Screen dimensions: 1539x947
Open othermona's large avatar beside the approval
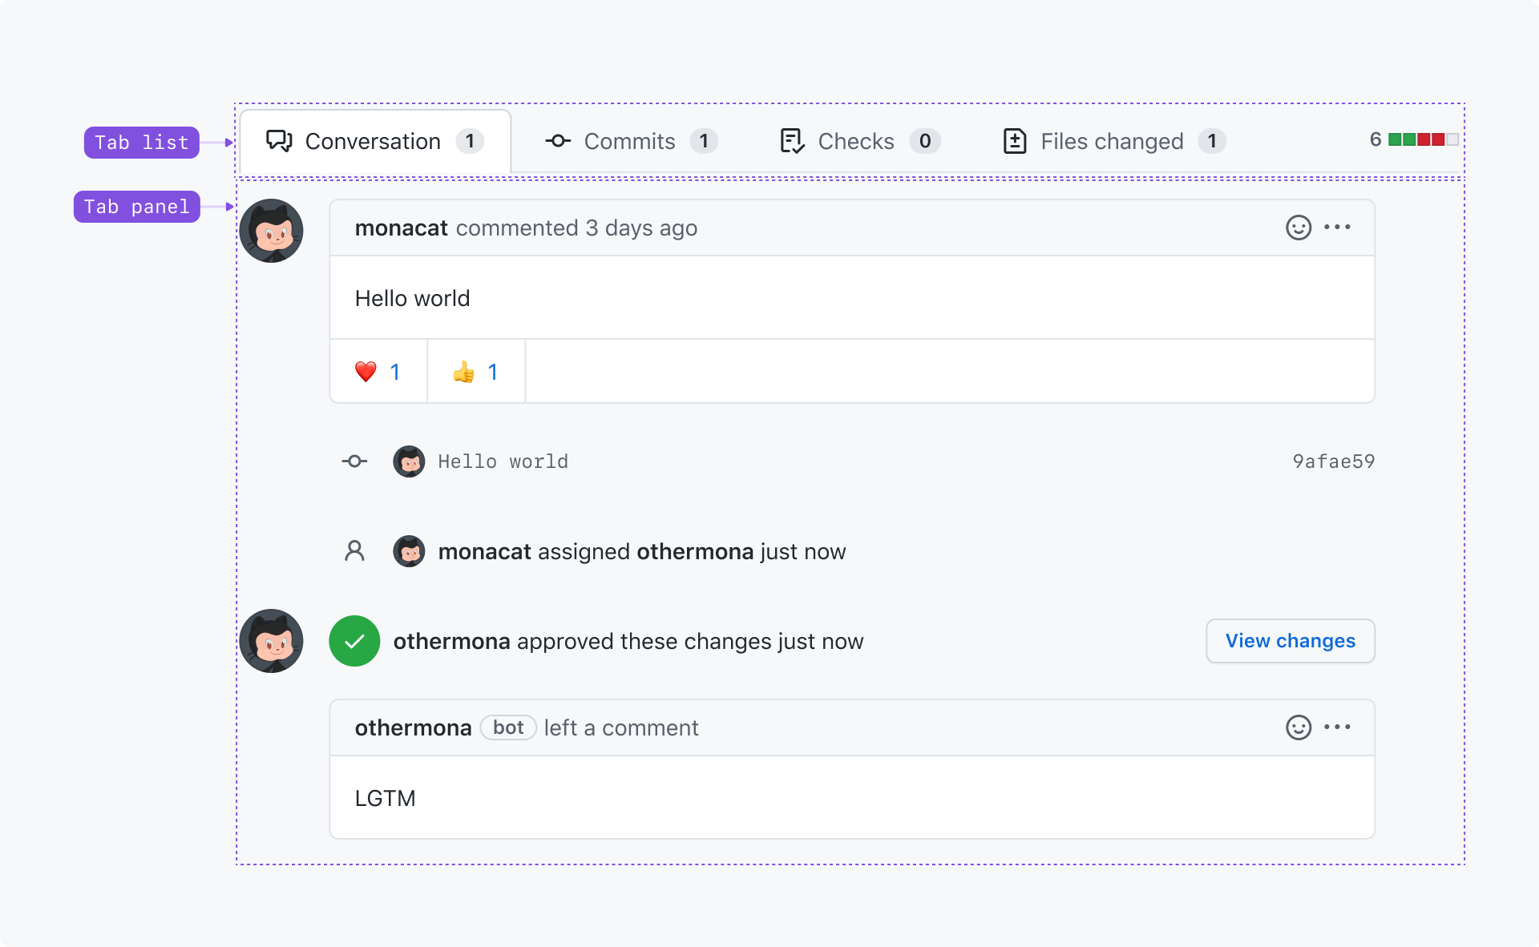[x=271, y=641]
